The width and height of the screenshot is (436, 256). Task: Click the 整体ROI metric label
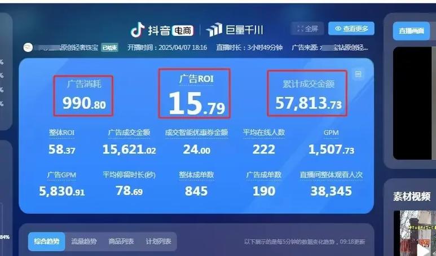[x=61, y=133]
